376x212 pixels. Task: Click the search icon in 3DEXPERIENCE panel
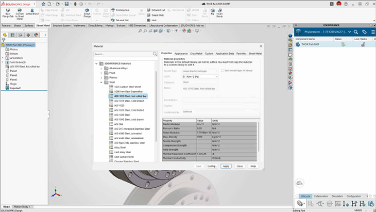356,32
